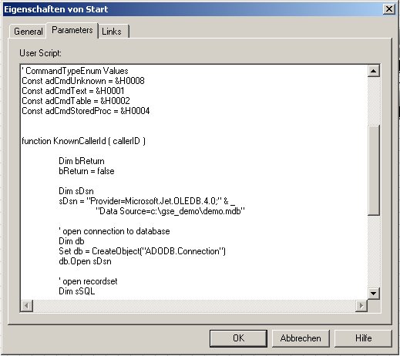The image size is (400, 356).
Task: Click the line "Const adCmdStoredProc = &H0004"
Action: click(86, 111)
